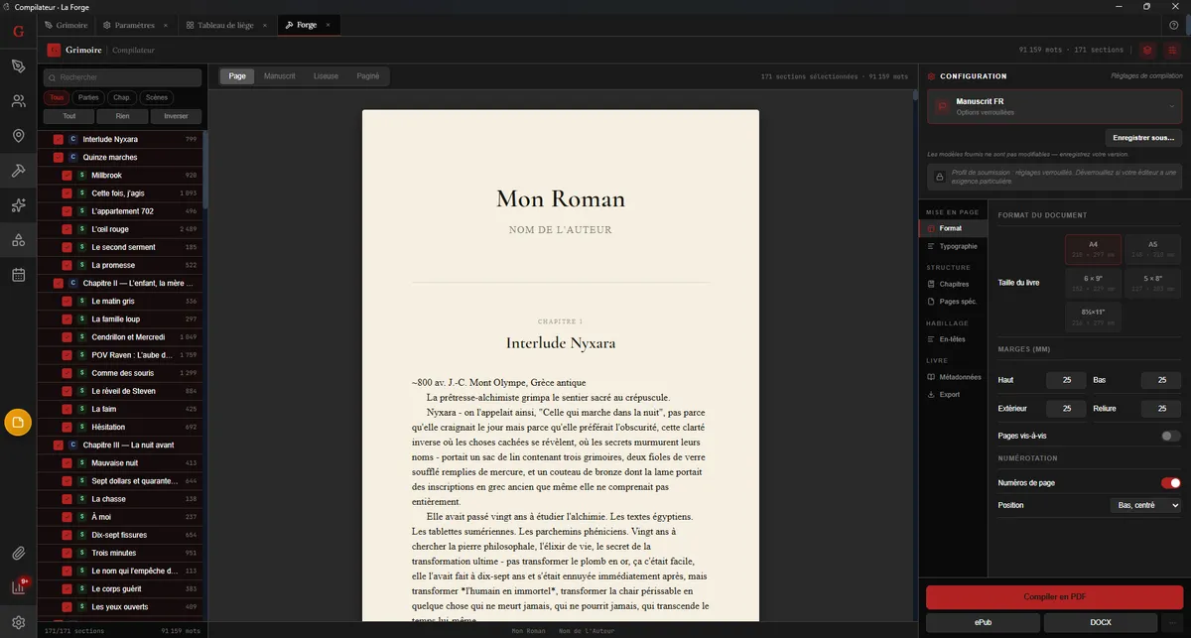1191x638 pixels.
Task: Enable the Pages vis-à-vis toggle
Action: click(1171, 436)
